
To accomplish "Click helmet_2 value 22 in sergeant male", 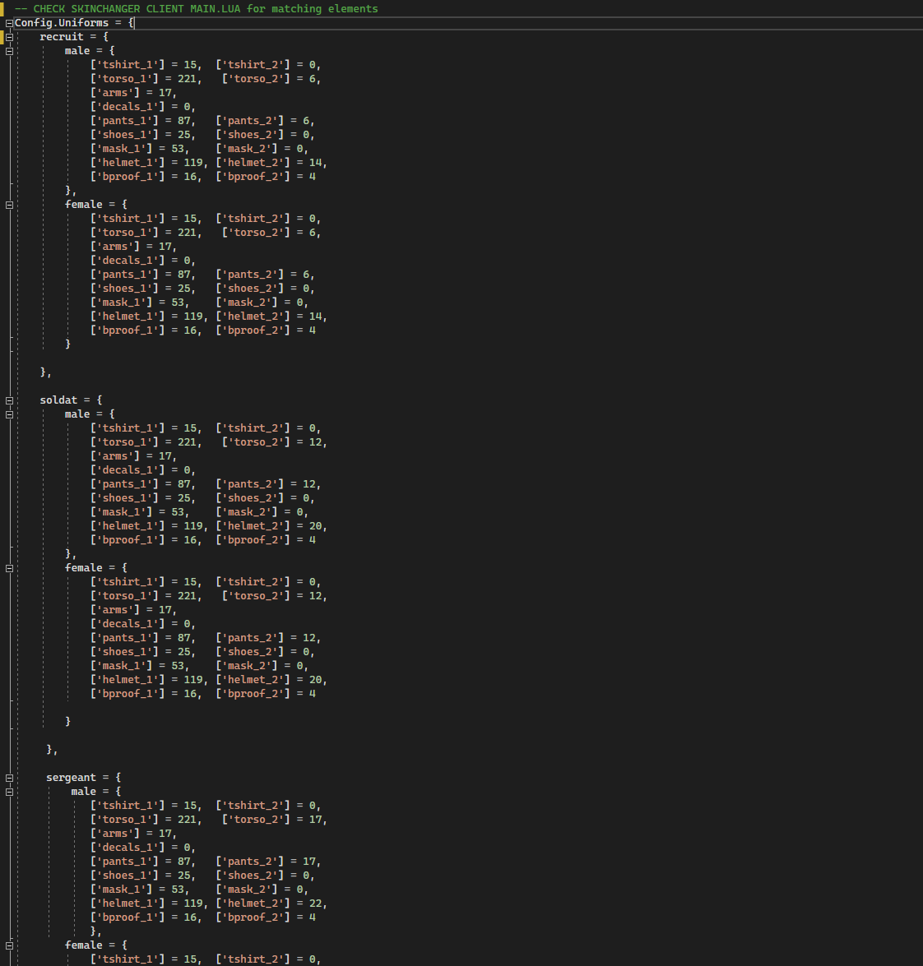I will [x=316, y=904].
